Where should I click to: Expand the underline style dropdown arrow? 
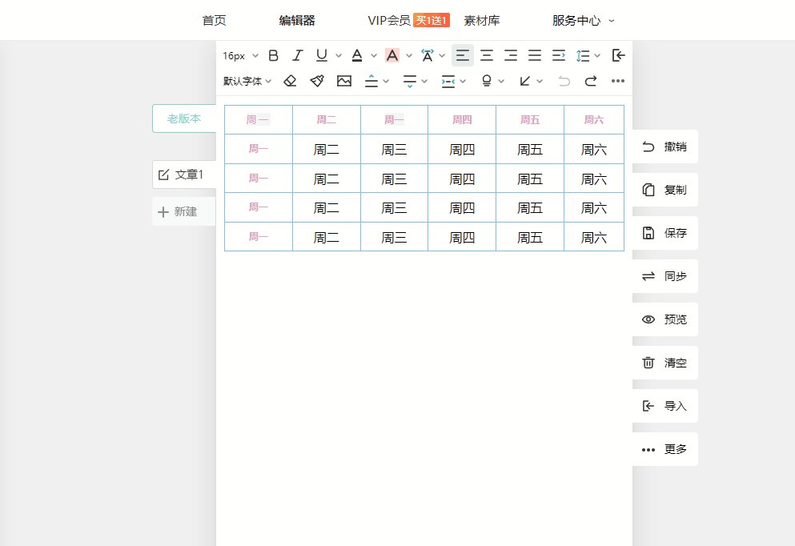[x=339, y=56]
